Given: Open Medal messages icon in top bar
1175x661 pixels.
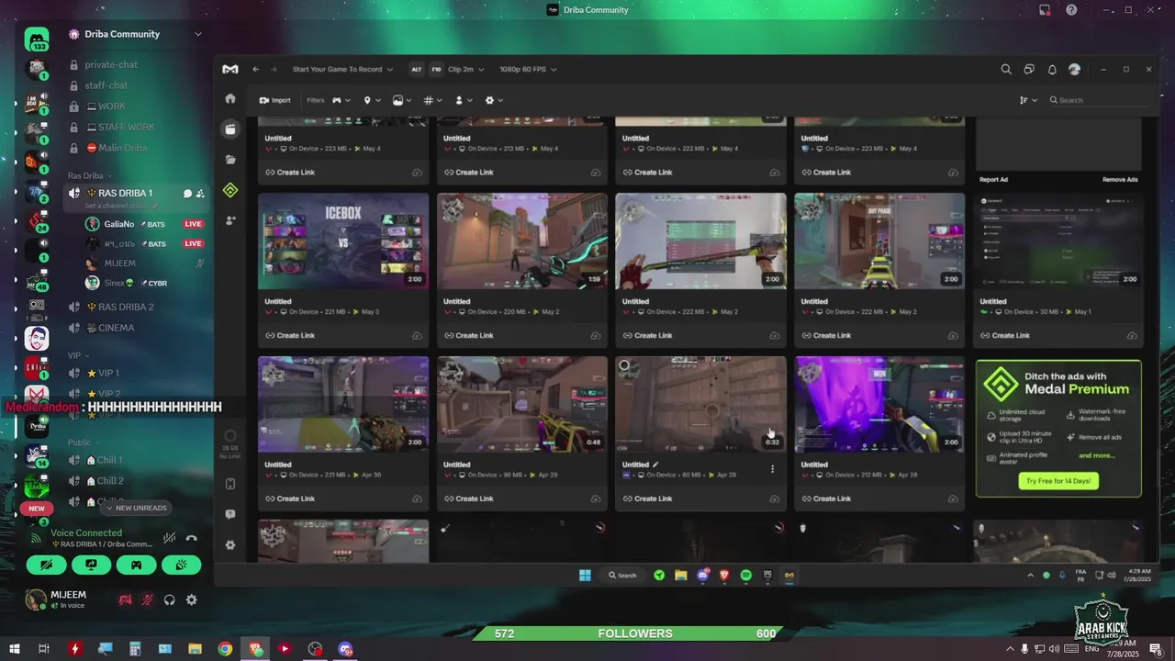Looking at the screenshot, I should [1029, 69].
